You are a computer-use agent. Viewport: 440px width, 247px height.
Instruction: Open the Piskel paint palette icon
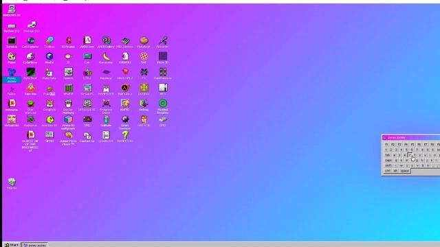tap(12, 58)
